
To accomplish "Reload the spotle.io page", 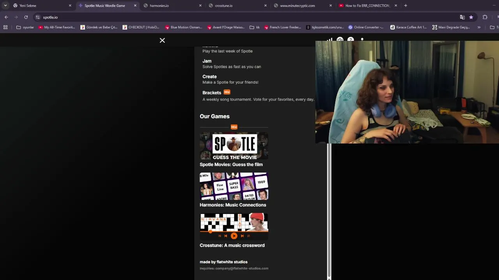I will coord(26,17).
